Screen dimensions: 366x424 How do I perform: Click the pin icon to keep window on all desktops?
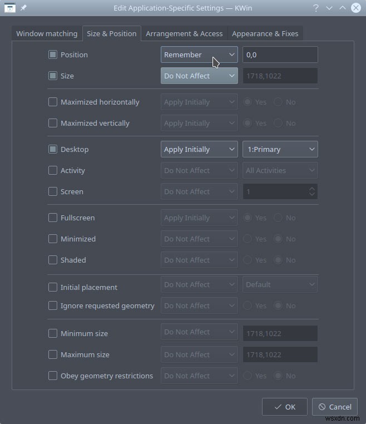tap(24, 8)
